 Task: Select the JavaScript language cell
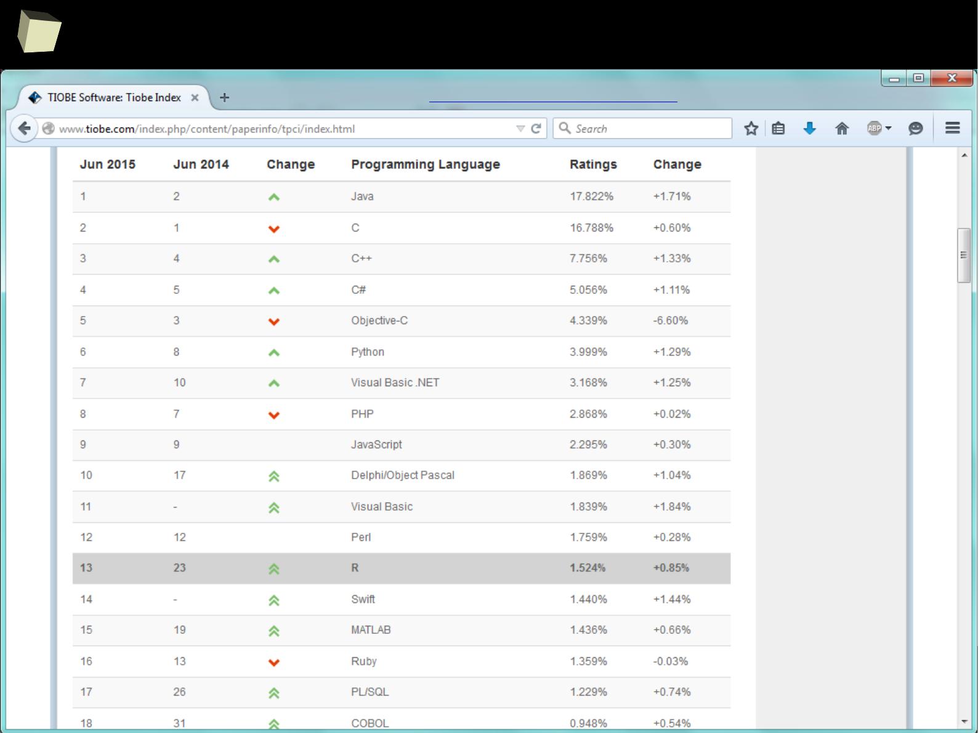coord(376,444)
